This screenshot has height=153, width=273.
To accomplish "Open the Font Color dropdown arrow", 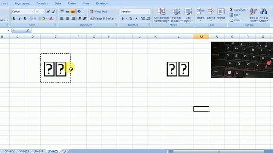I will pos(55,18).
